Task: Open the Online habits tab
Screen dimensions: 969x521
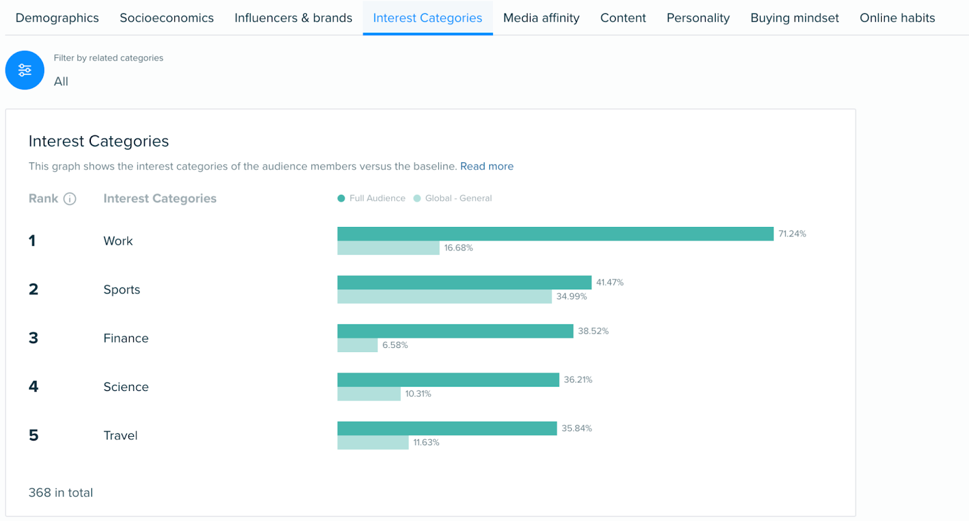Action: click(x=897, y=18)
